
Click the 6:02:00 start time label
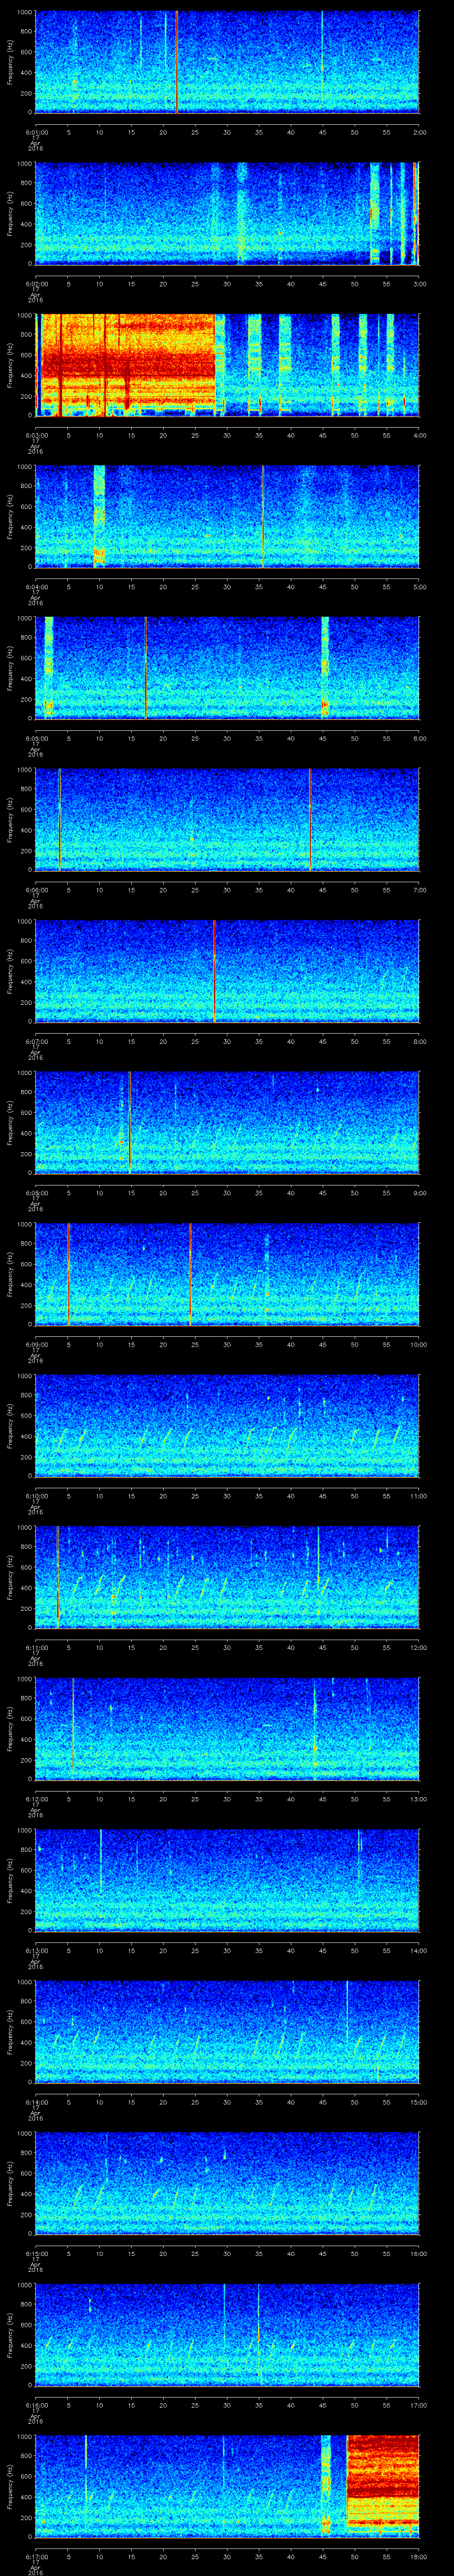click(36, 284)
